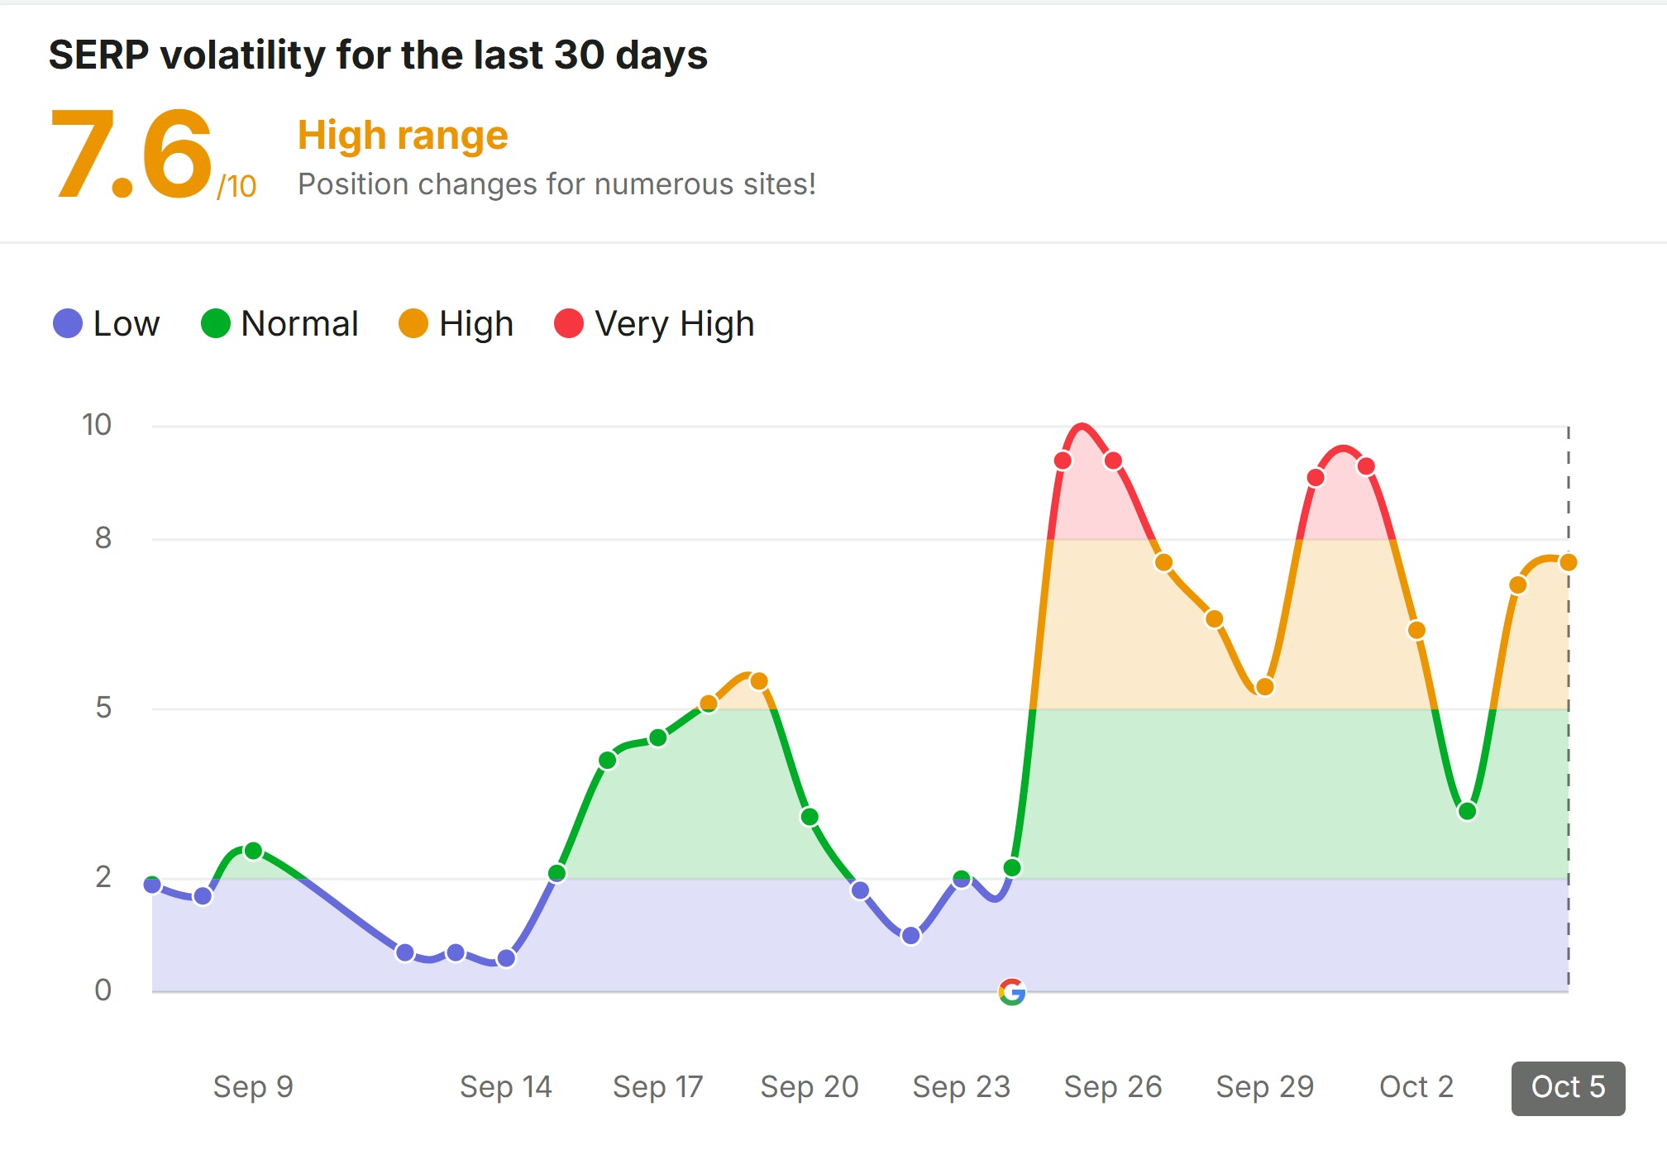The height and width of the screenshot is (1150, 1667).
Task: Click the Sep 14 axis label
Action: click(x=506, y=1086)
